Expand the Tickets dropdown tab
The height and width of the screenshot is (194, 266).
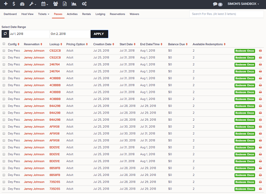(x=43, y=14)
